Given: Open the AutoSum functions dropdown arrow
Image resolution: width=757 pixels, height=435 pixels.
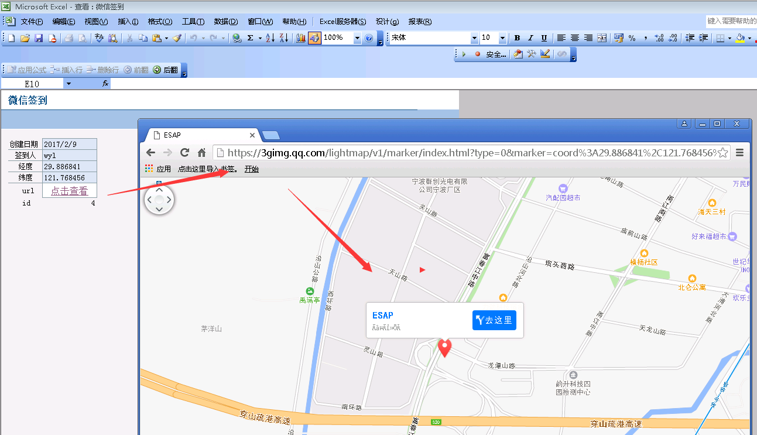Looking at the screenshot, I should click(259, 38).
